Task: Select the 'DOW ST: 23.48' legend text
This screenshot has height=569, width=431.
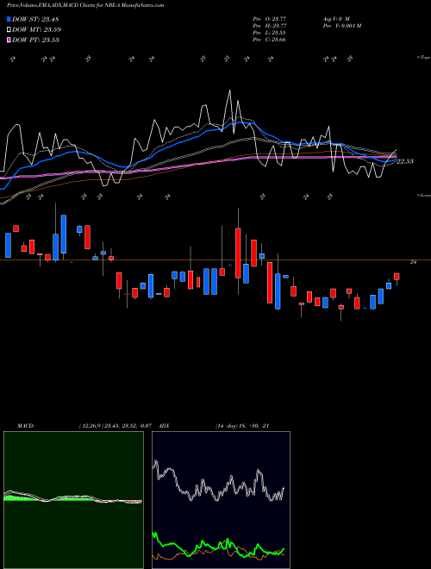Action: coord(35,19)
